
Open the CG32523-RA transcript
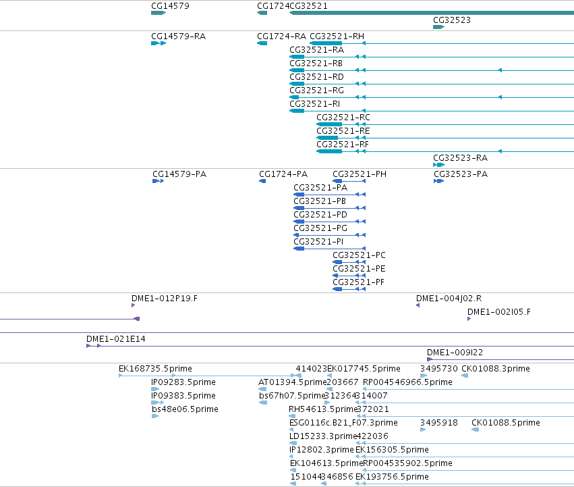tap(460, 158)
